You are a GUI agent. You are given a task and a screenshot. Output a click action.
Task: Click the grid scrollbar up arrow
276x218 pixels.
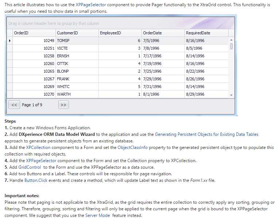tap(231, 40)
